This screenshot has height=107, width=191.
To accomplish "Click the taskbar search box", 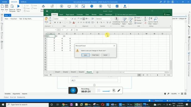I will coord(27,105).
